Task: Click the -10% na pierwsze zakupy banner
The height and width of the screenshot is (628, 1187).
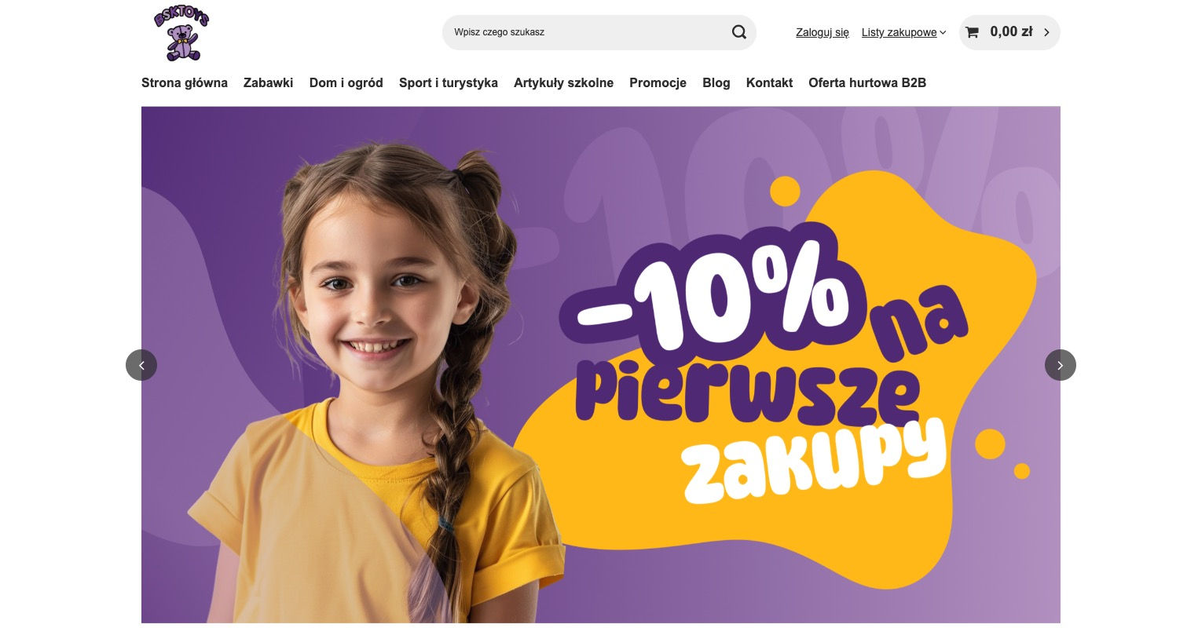Action: (x=601, y=365)
